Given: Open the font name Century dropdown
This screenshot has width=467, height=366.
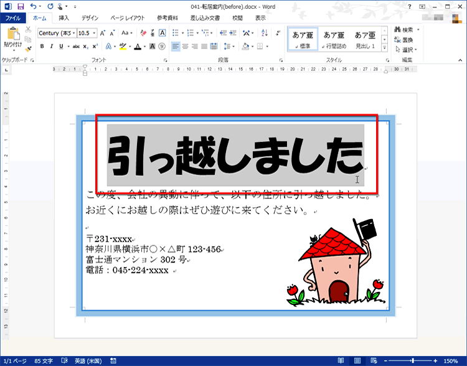Looking at the screenshot, I should click(74, 33).
